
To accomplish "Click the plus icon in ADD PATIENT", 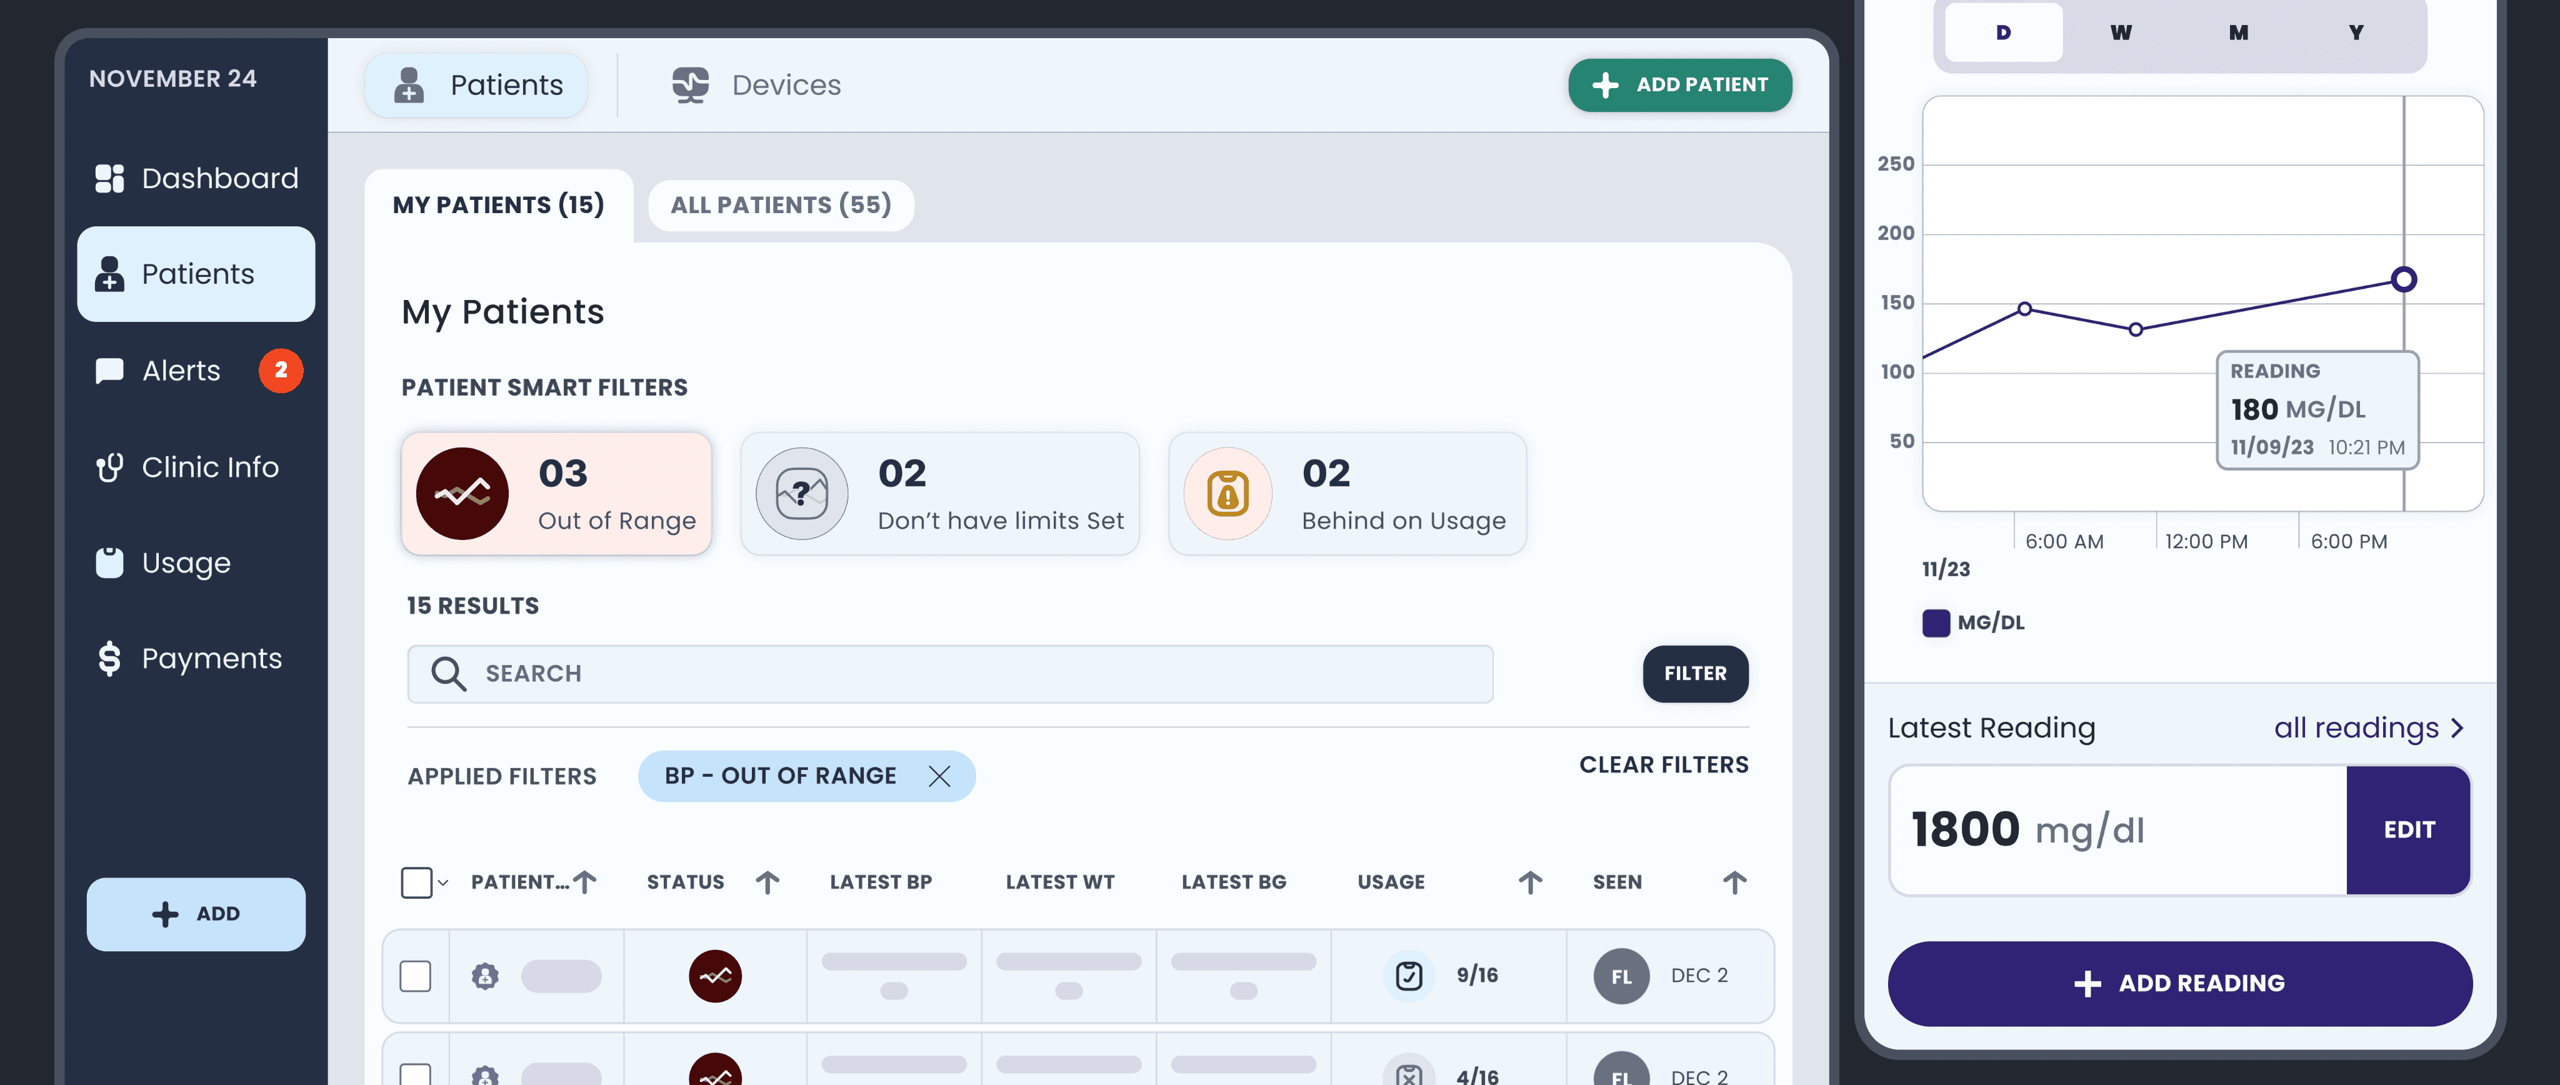I will pos(1605,86).
